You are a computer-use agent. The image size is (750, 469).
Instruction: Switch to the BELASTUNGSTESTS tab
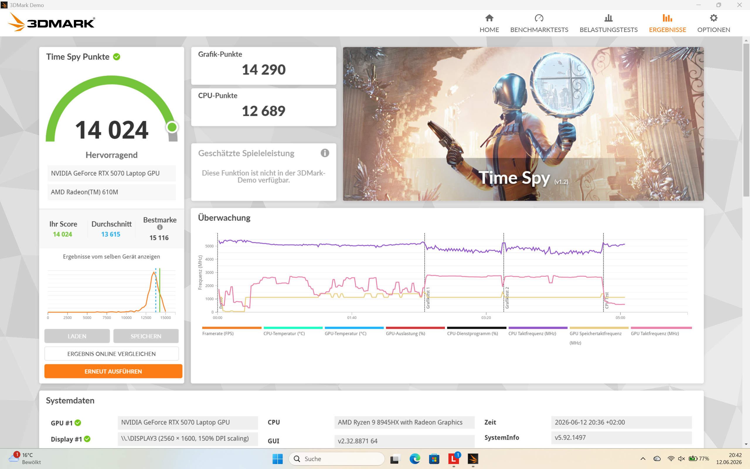click(608, 23)
